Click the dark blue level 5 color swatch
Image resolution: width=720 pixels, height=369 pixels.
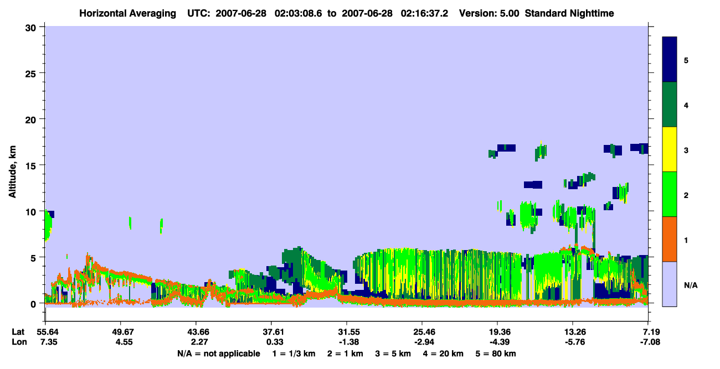coord(670,59)
